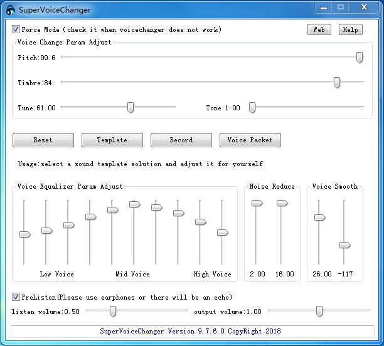Click the Tone slider thumb

point(252,108)
